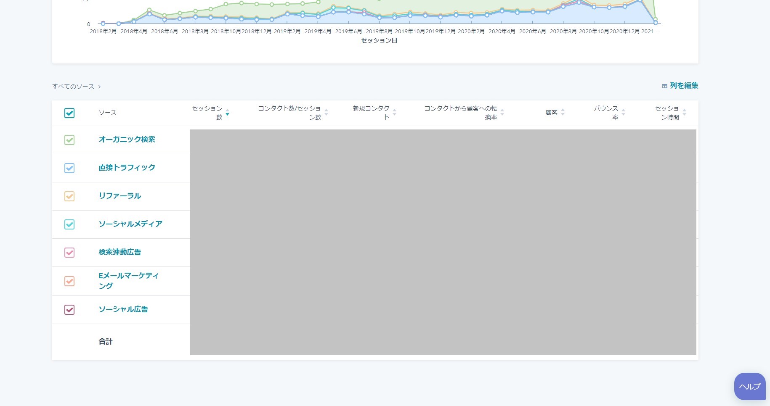Open the リファーラル source link
Viewport: 770px width, 406px height.
pos(119,196)
